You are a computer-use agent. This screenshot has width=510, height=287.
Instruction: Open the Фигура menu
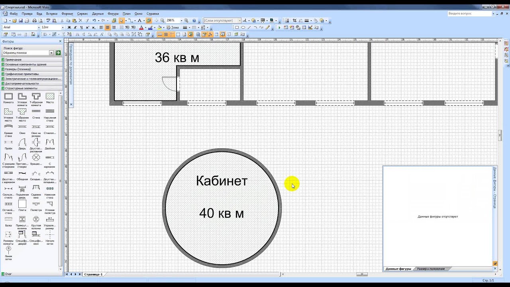[113, 14]
